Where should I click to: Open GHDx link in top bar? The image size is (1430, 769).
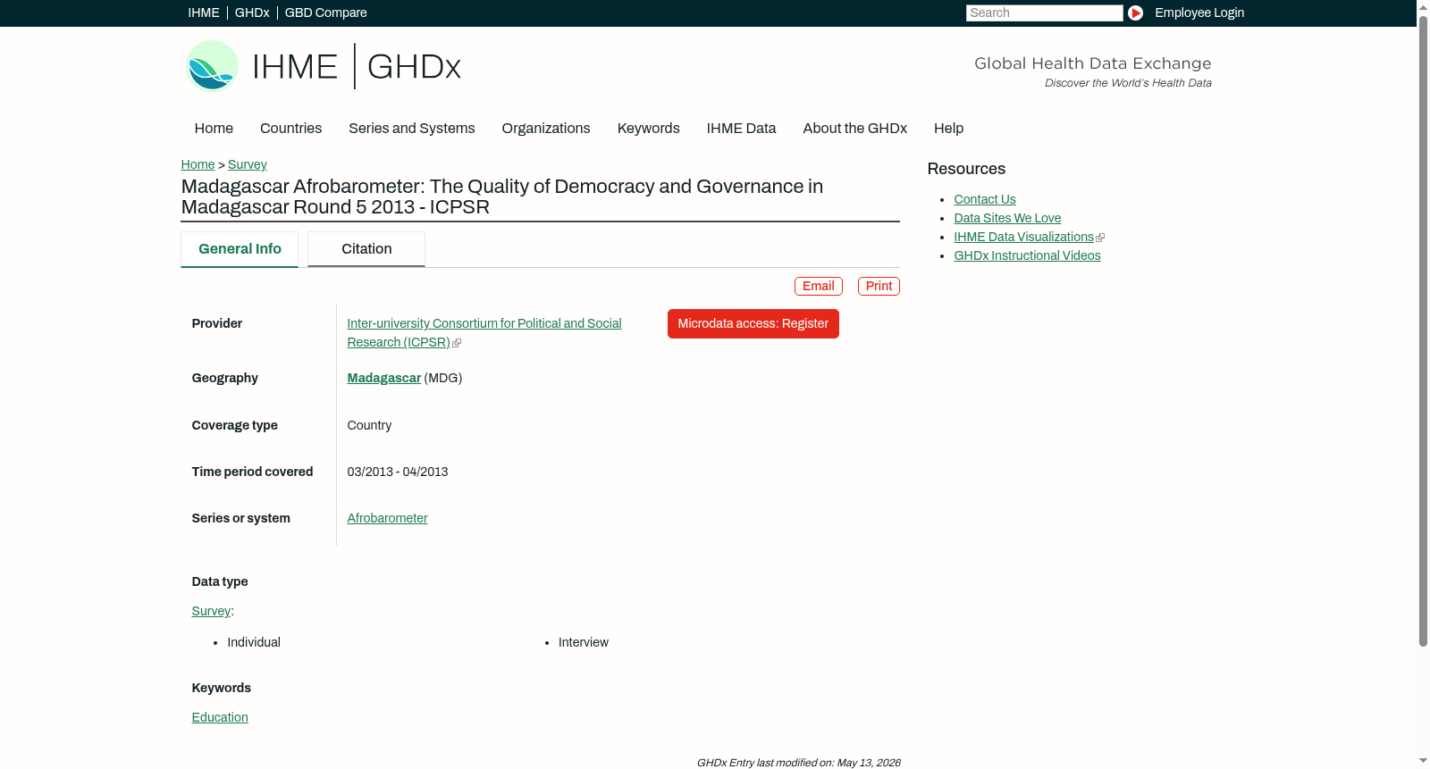click(252, 13)
